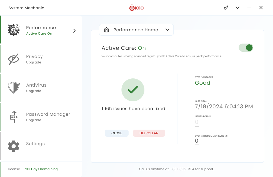Turn off the Active Care toggle
Screen dimensions: 273x177
point(246,48)
